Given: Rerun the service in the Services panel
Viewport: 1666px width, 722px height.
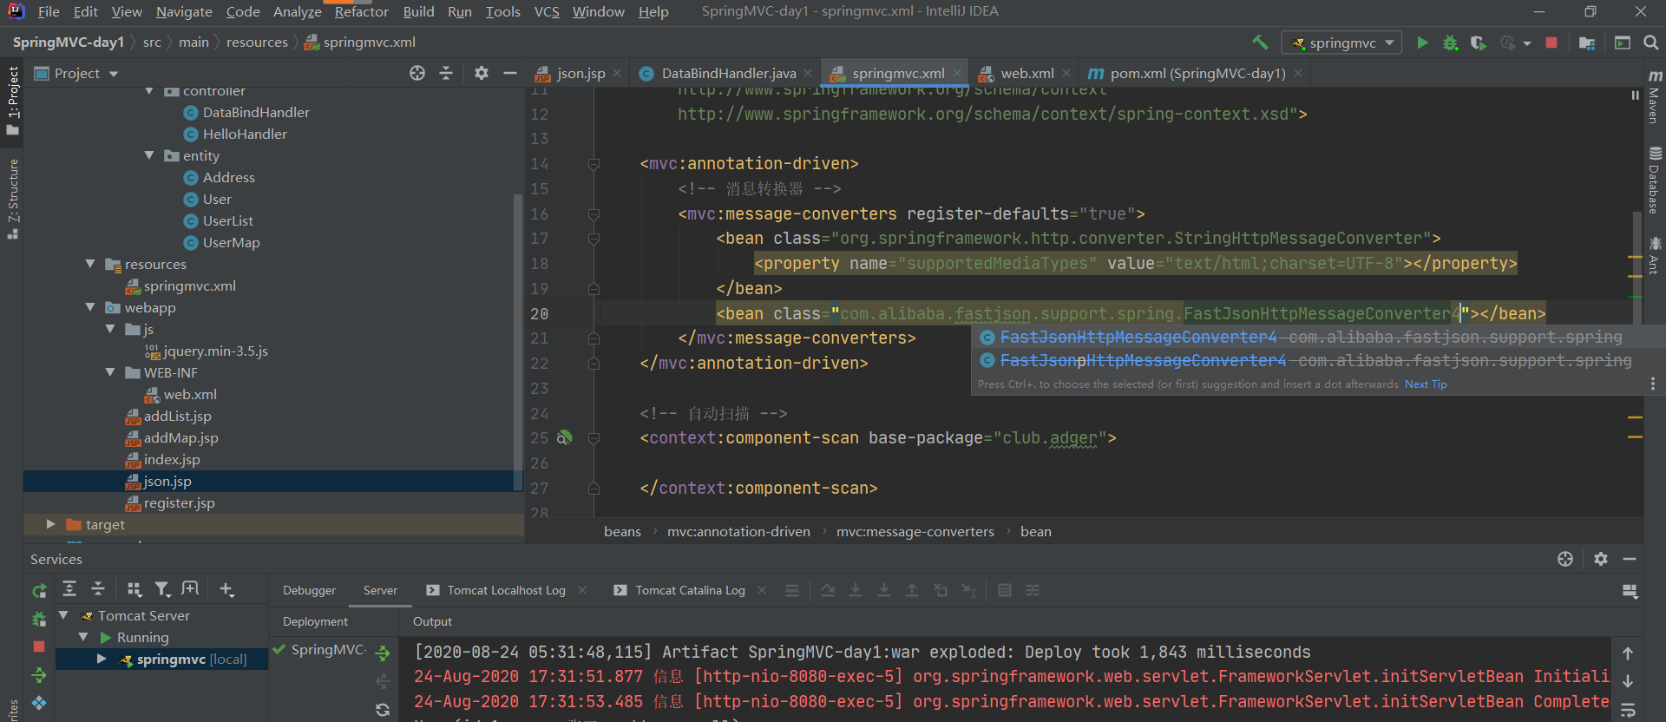Looking at the screenshot, I should 39,591.
